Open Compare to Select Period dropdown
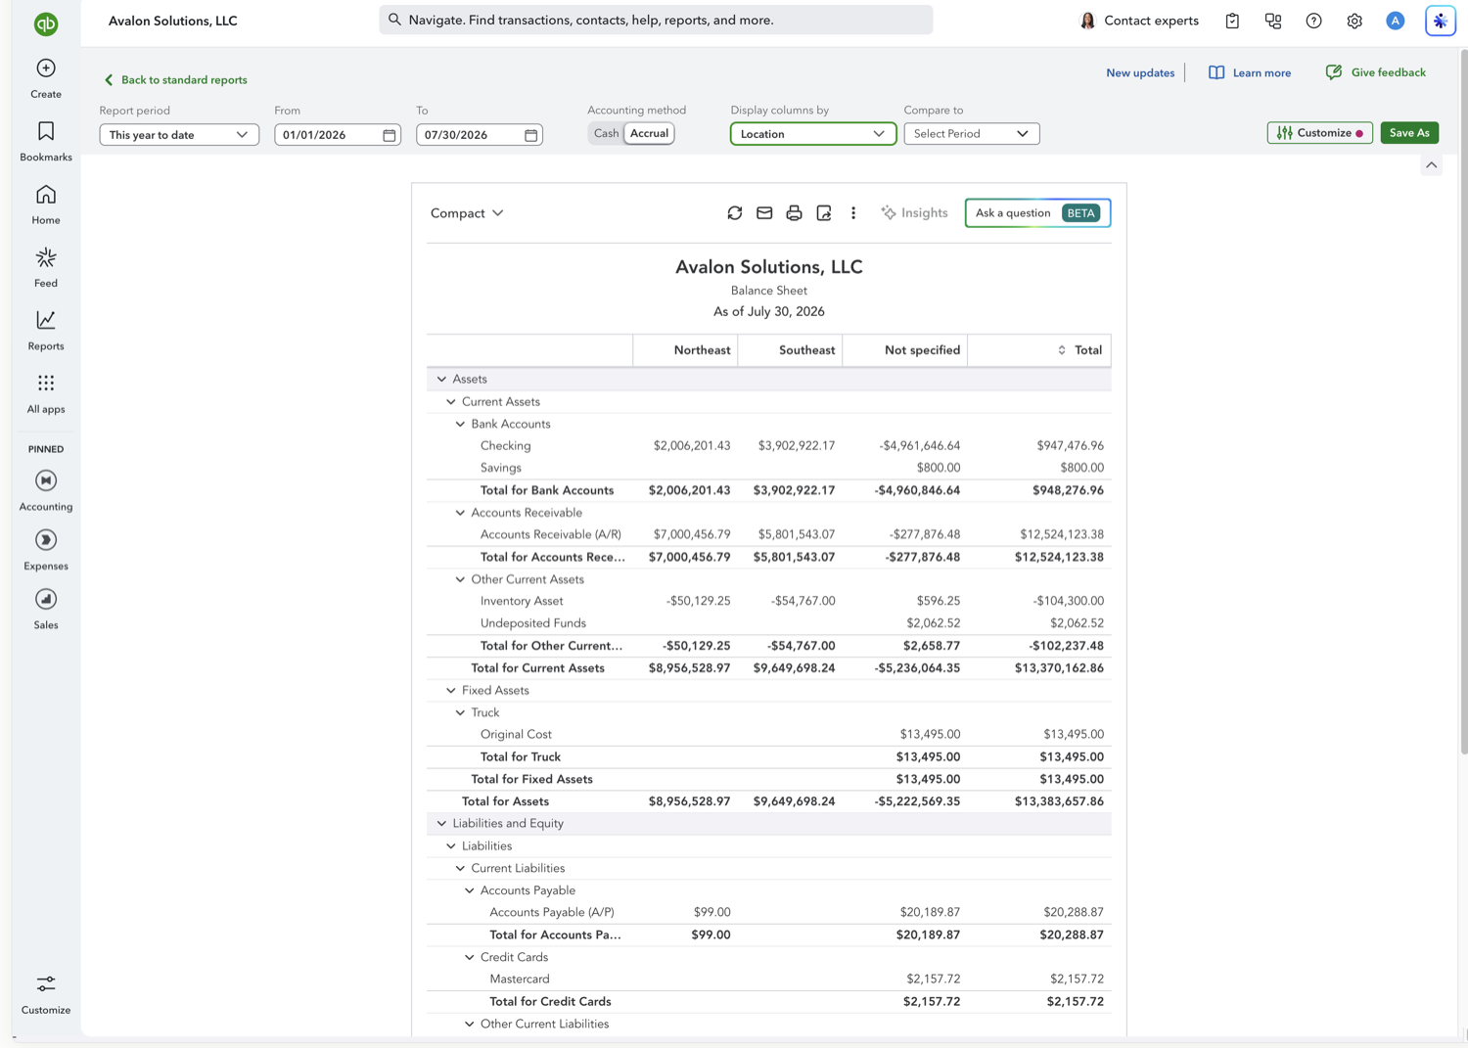Image resolution: width=1468 pixels, height=1048 pixels. click(x=972, y=134)
